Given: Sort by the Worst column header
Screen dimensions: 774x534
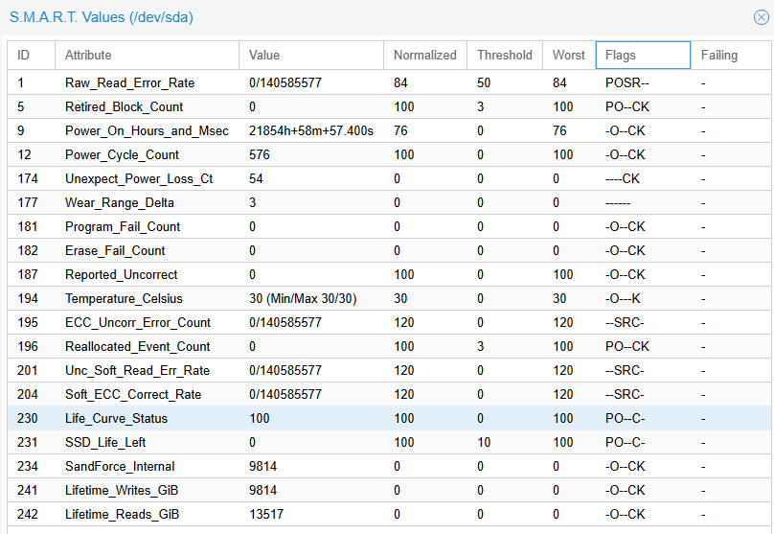Looking at the screenshot, I should (x=568, y=56).
